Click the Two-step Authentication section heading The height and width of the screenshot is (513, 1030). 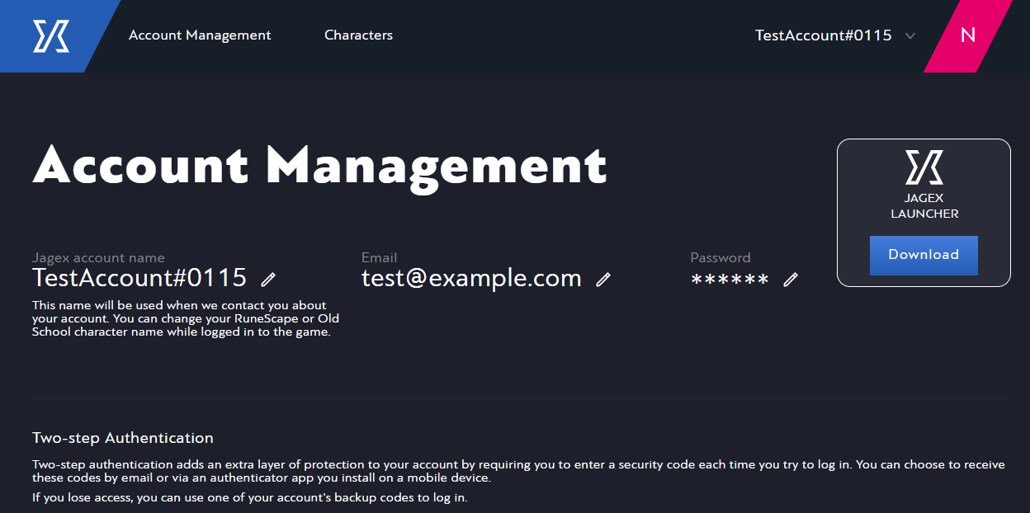[123, 438]
